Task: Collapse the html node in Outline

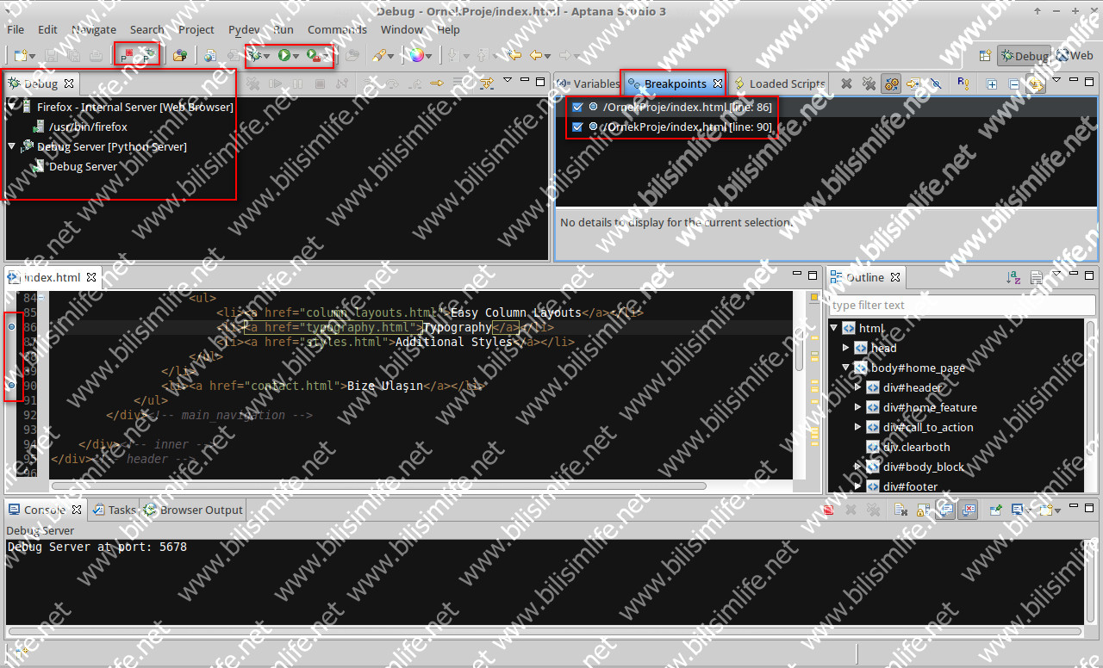Action: click(834, 328)
